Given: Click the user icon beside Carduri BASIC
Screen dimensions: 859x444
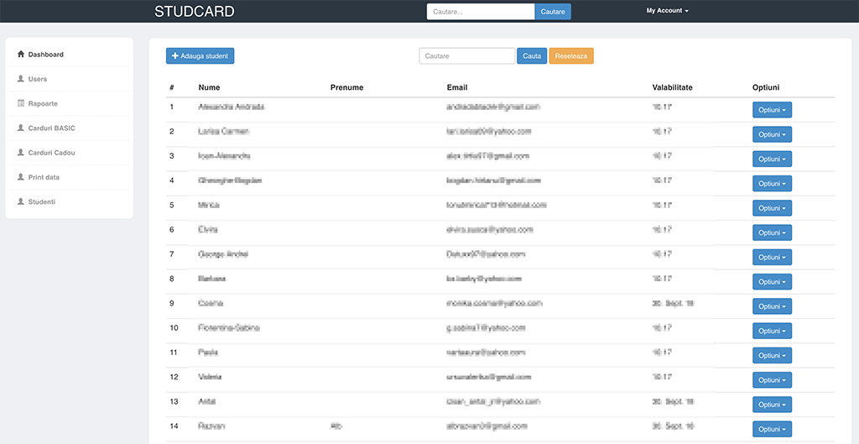Looking at the screenshot, I should [21, 128].
